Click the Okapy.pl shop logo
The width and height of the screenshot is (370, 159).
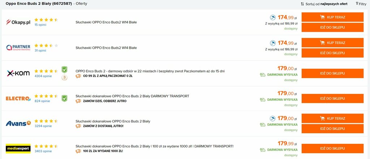(x=18, y=22)
